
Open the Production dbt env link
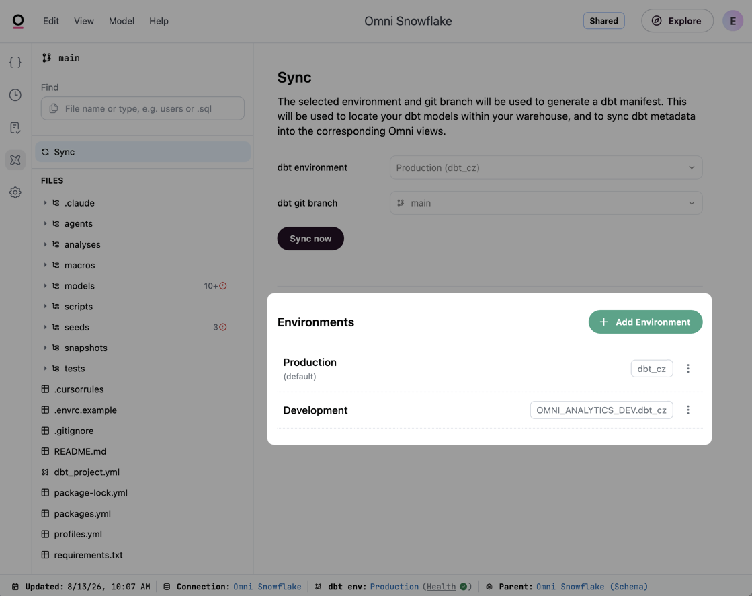pos(394,587)
